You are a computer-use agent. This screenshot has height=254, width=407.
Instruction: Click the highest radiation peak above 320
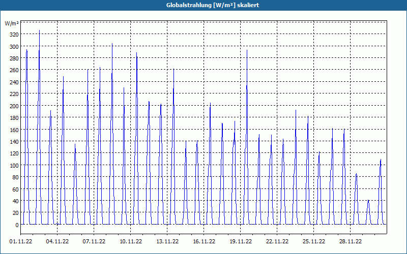(x=40, y=30)
